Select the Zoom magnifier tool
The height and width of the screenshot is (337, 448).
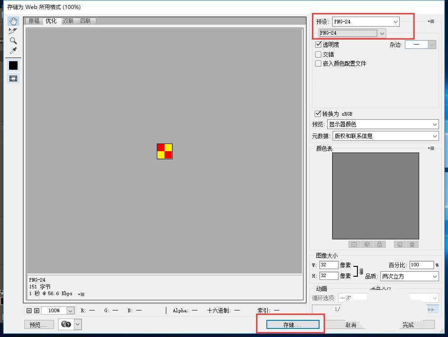click(13, 41)
